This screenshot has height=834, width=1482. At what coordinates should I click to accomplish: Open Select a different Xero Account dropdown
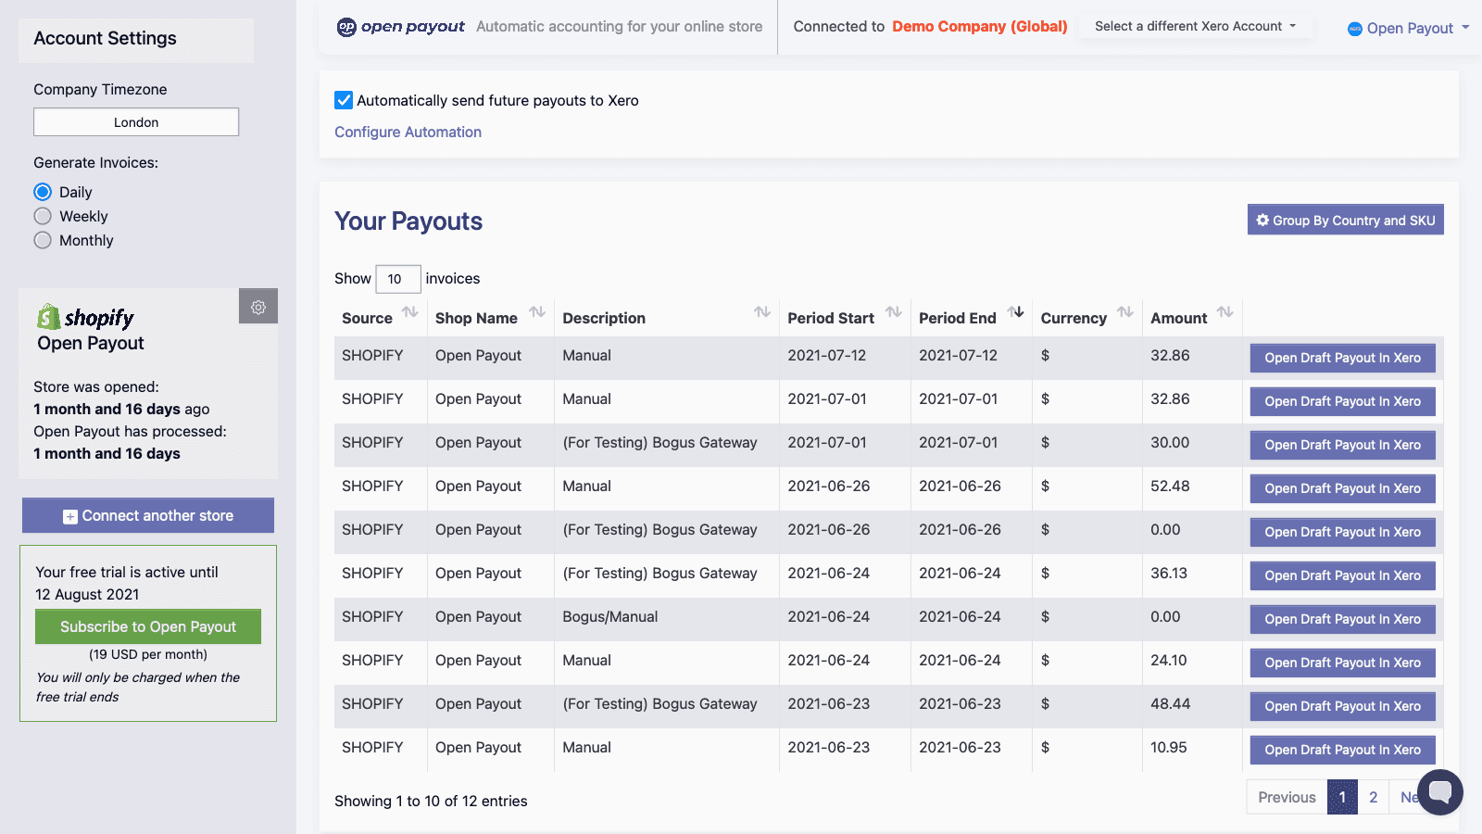point(1195,26)
